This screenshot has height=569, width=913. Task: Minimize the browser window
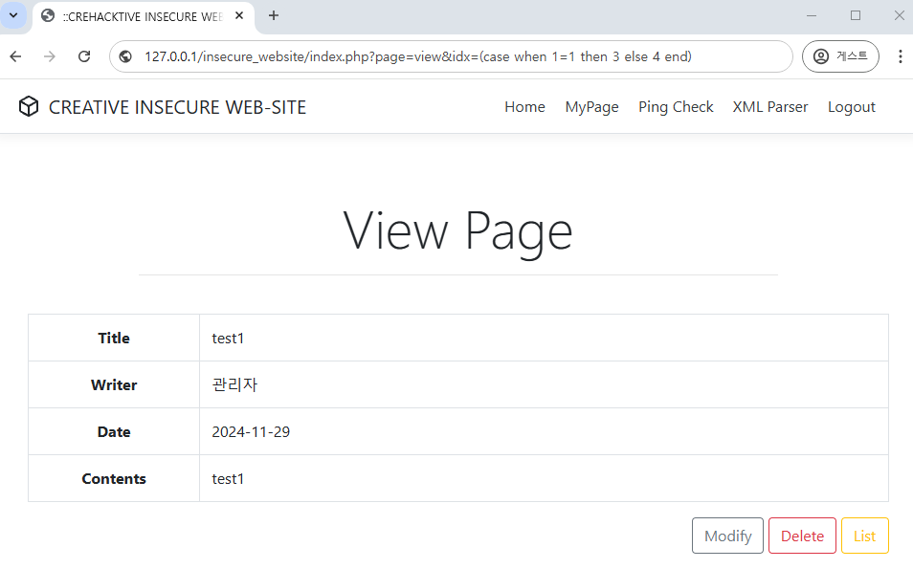pos(812,15)
